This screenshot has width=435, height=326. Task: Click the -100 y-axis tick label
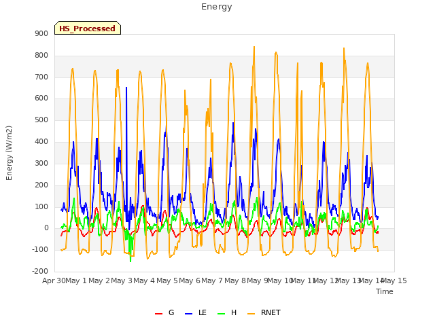[x=40, y=250]
